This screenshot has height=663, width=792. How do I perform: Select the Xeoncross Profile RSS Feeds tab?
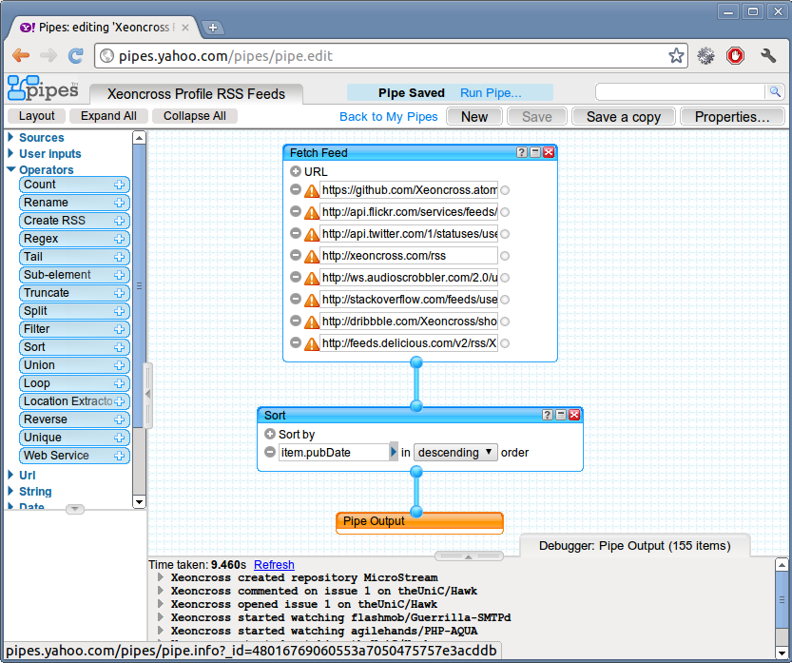(196, 94)
